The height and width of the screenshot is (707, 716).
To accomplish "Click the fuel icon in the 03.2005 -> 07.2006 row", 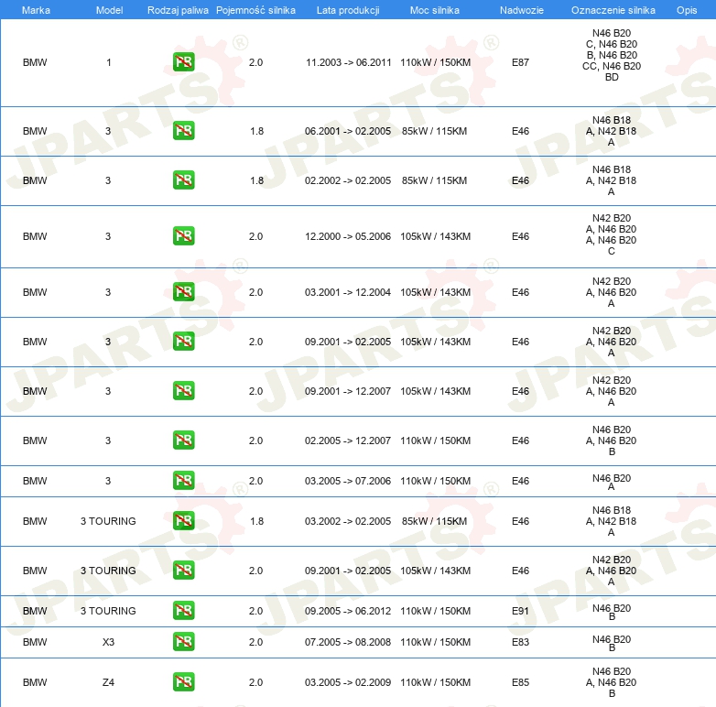I will point(183,480).
